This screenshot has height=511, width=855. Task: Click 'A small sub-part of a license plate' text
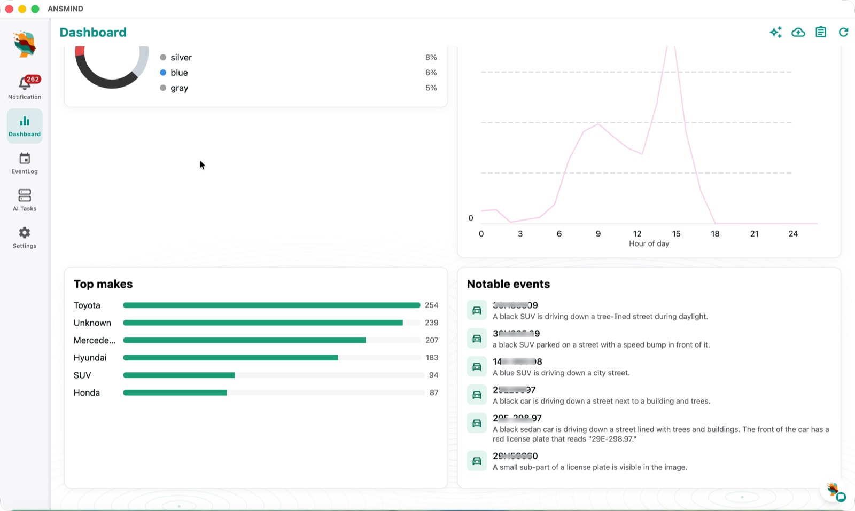[x=590, y=467]
